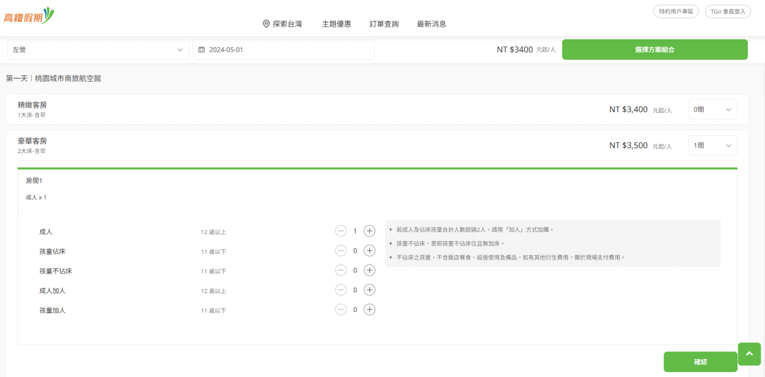Click the 高鐵假期 logo
Image resolution: width=765 pixels, height=377 pixels.
coord(29,16)
